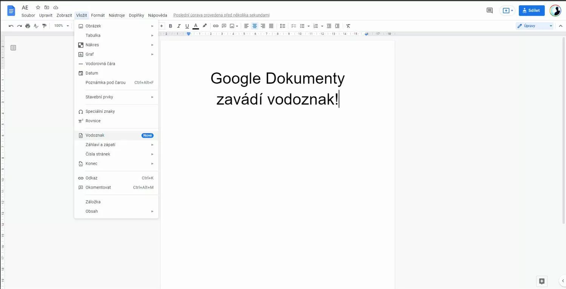Choose Okomentovat menu entry

point(116,188)
